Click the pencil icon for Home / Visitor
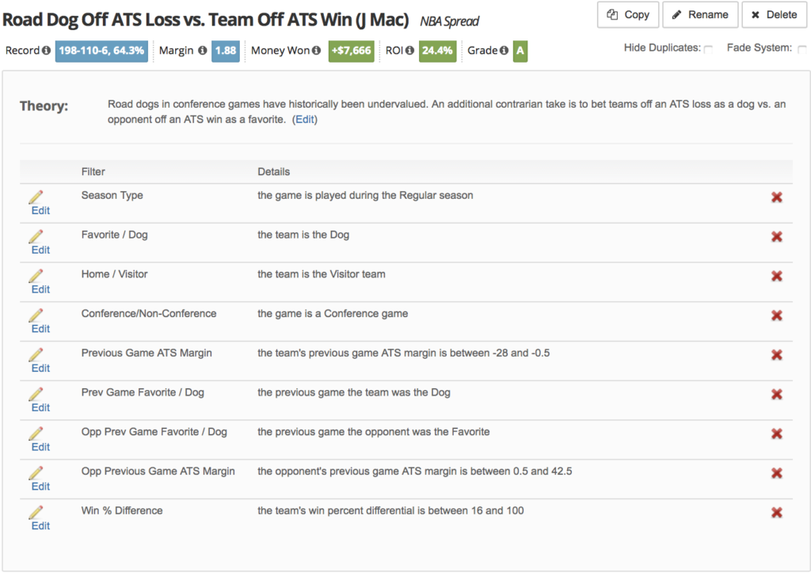The width and height of the screenshot is (811, 573). 36,275
